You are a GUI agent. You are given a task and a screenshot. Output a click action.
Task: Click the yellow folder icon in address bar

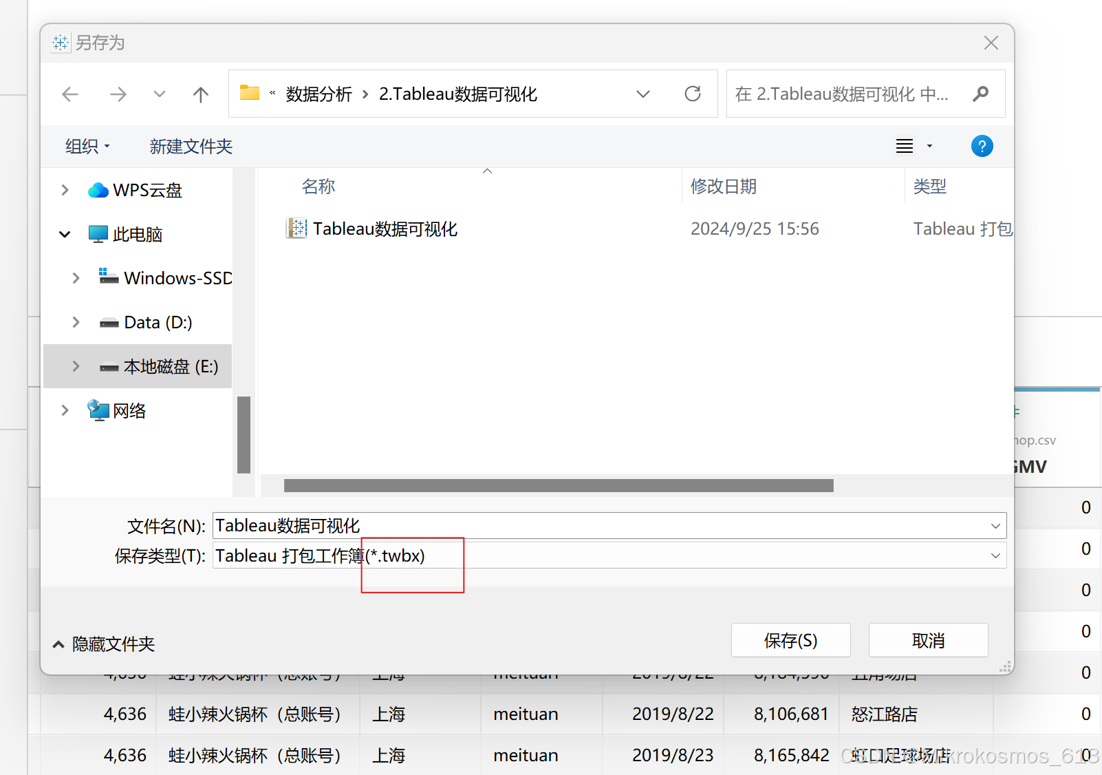coord(250,93)
